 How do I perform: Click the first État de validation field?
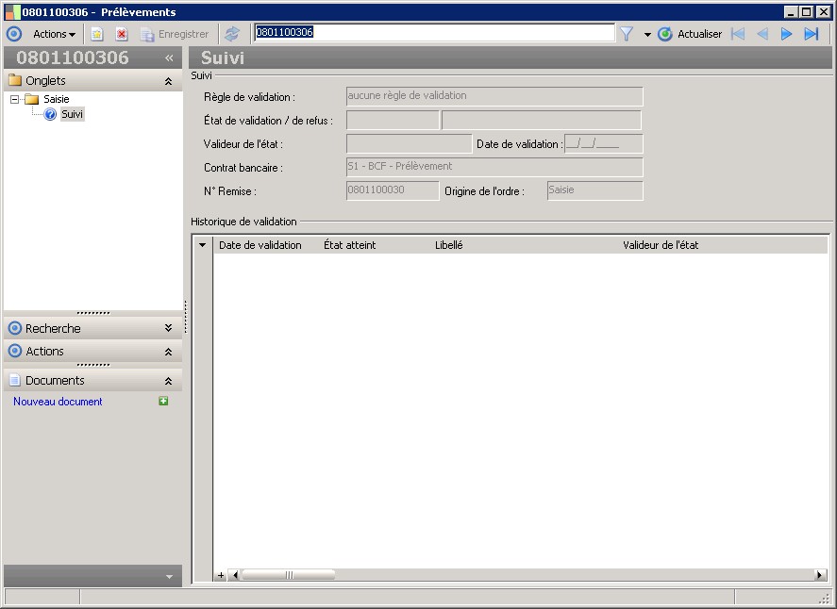[x=393, y=120]
